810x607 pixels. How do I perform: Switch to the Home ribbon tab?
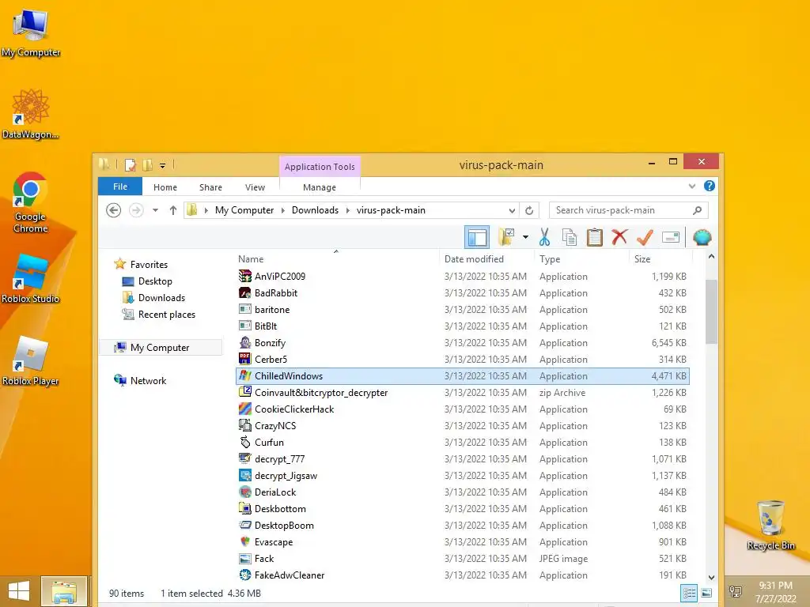click(165, 187)
